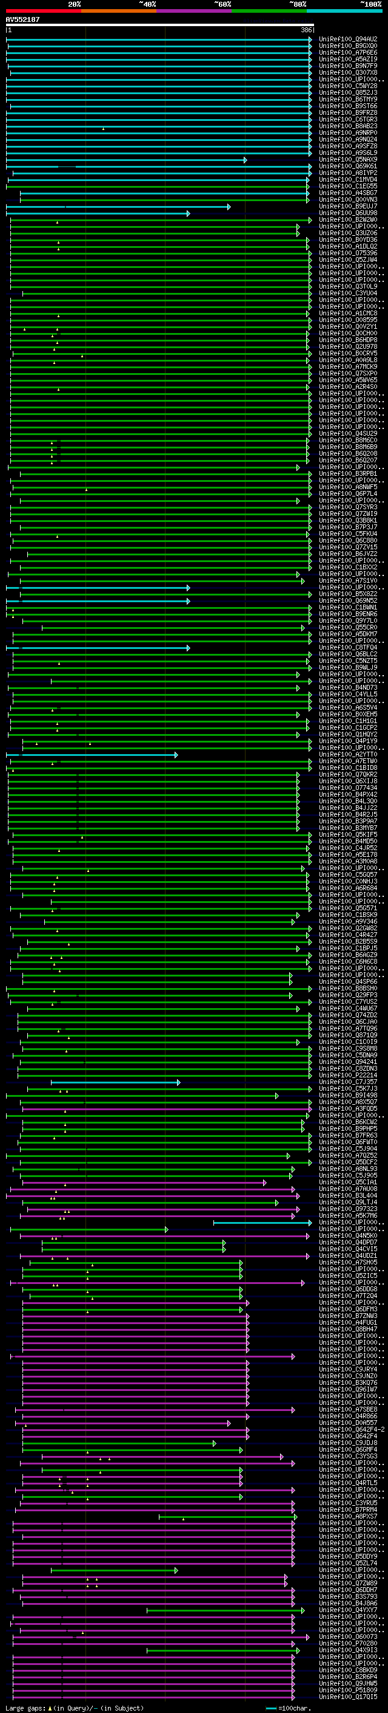
Task: Select the UniRef100_Q5G571 label
Action: (348, 908)
